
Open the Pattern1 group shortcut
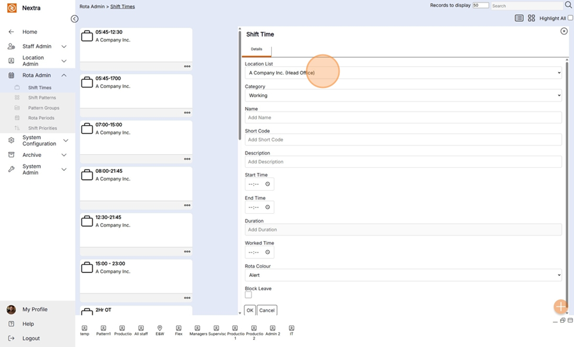point(103,330)
